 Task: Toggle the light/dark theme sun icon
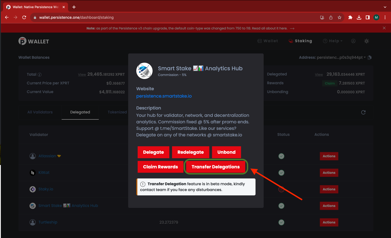pyautogui.click(x=366, y=41)
